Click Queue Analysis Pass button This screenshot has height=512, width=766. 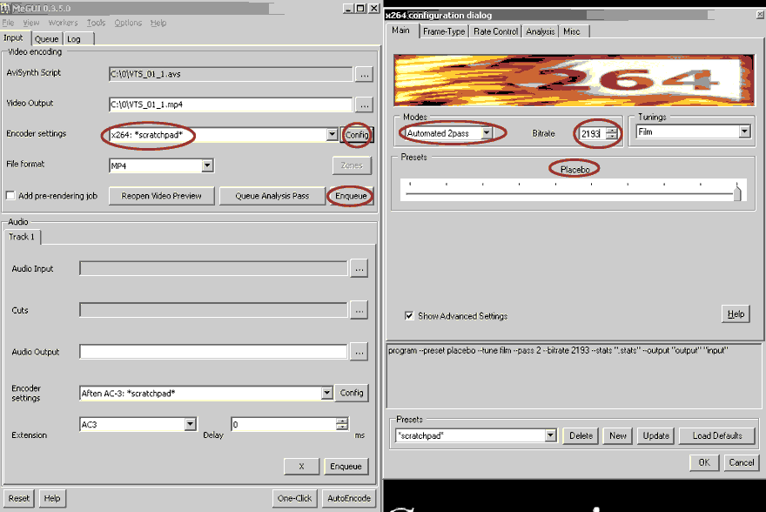pos(272,196)
